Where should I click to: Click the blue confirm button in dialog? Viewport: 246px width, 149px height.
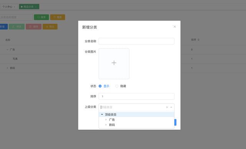point(175,122)
